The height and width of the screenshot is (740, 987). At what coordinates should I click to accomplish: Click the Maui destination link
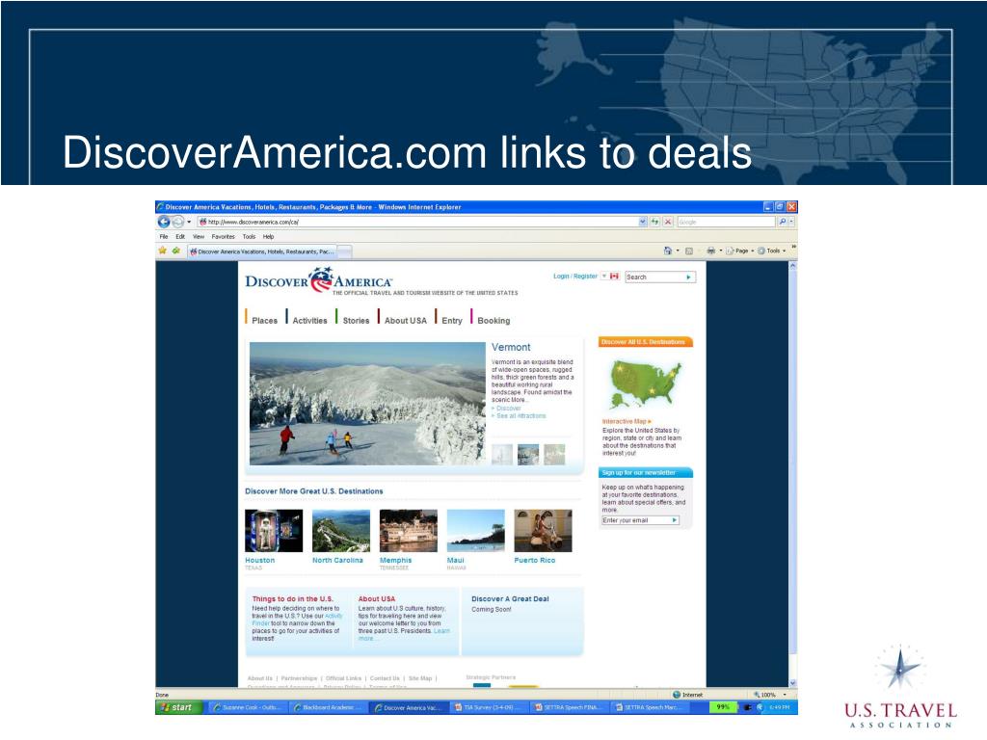455,560
